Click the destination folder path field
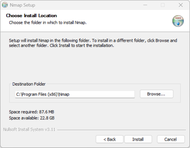The height and width of the screenshot is (148, 190). pyautogui.click(x=75, y=94)
